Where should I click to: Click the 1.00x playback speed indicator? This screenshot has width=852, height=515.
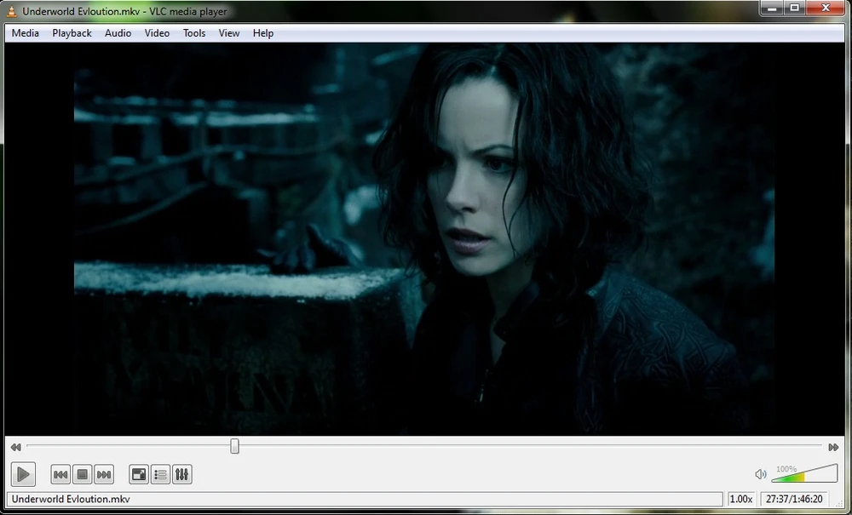740,499
